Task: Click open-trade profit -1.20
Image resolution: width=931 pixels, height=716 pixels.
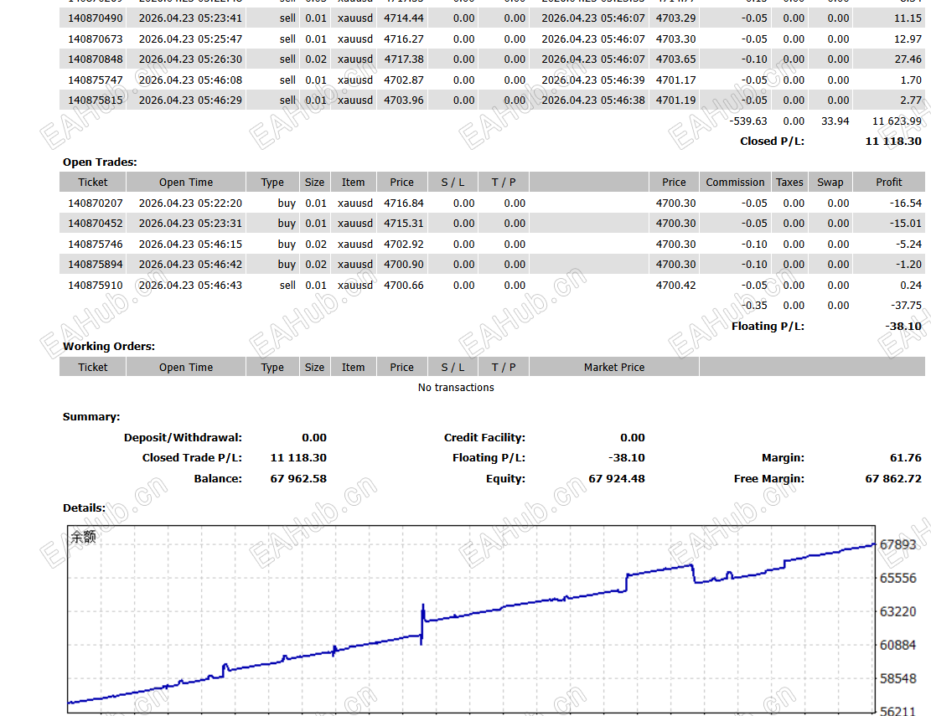Action: pos(908,265)
